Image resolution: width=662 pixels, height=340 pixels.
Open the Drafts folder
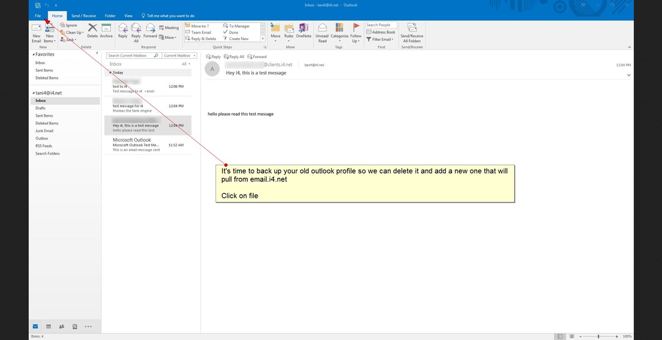40,108
